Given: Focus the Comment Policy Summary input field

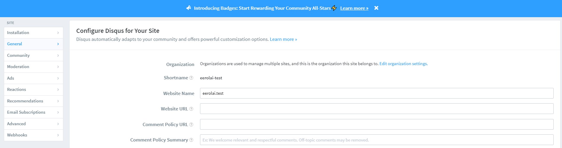Looking at the screenshot, I should 377,140.
